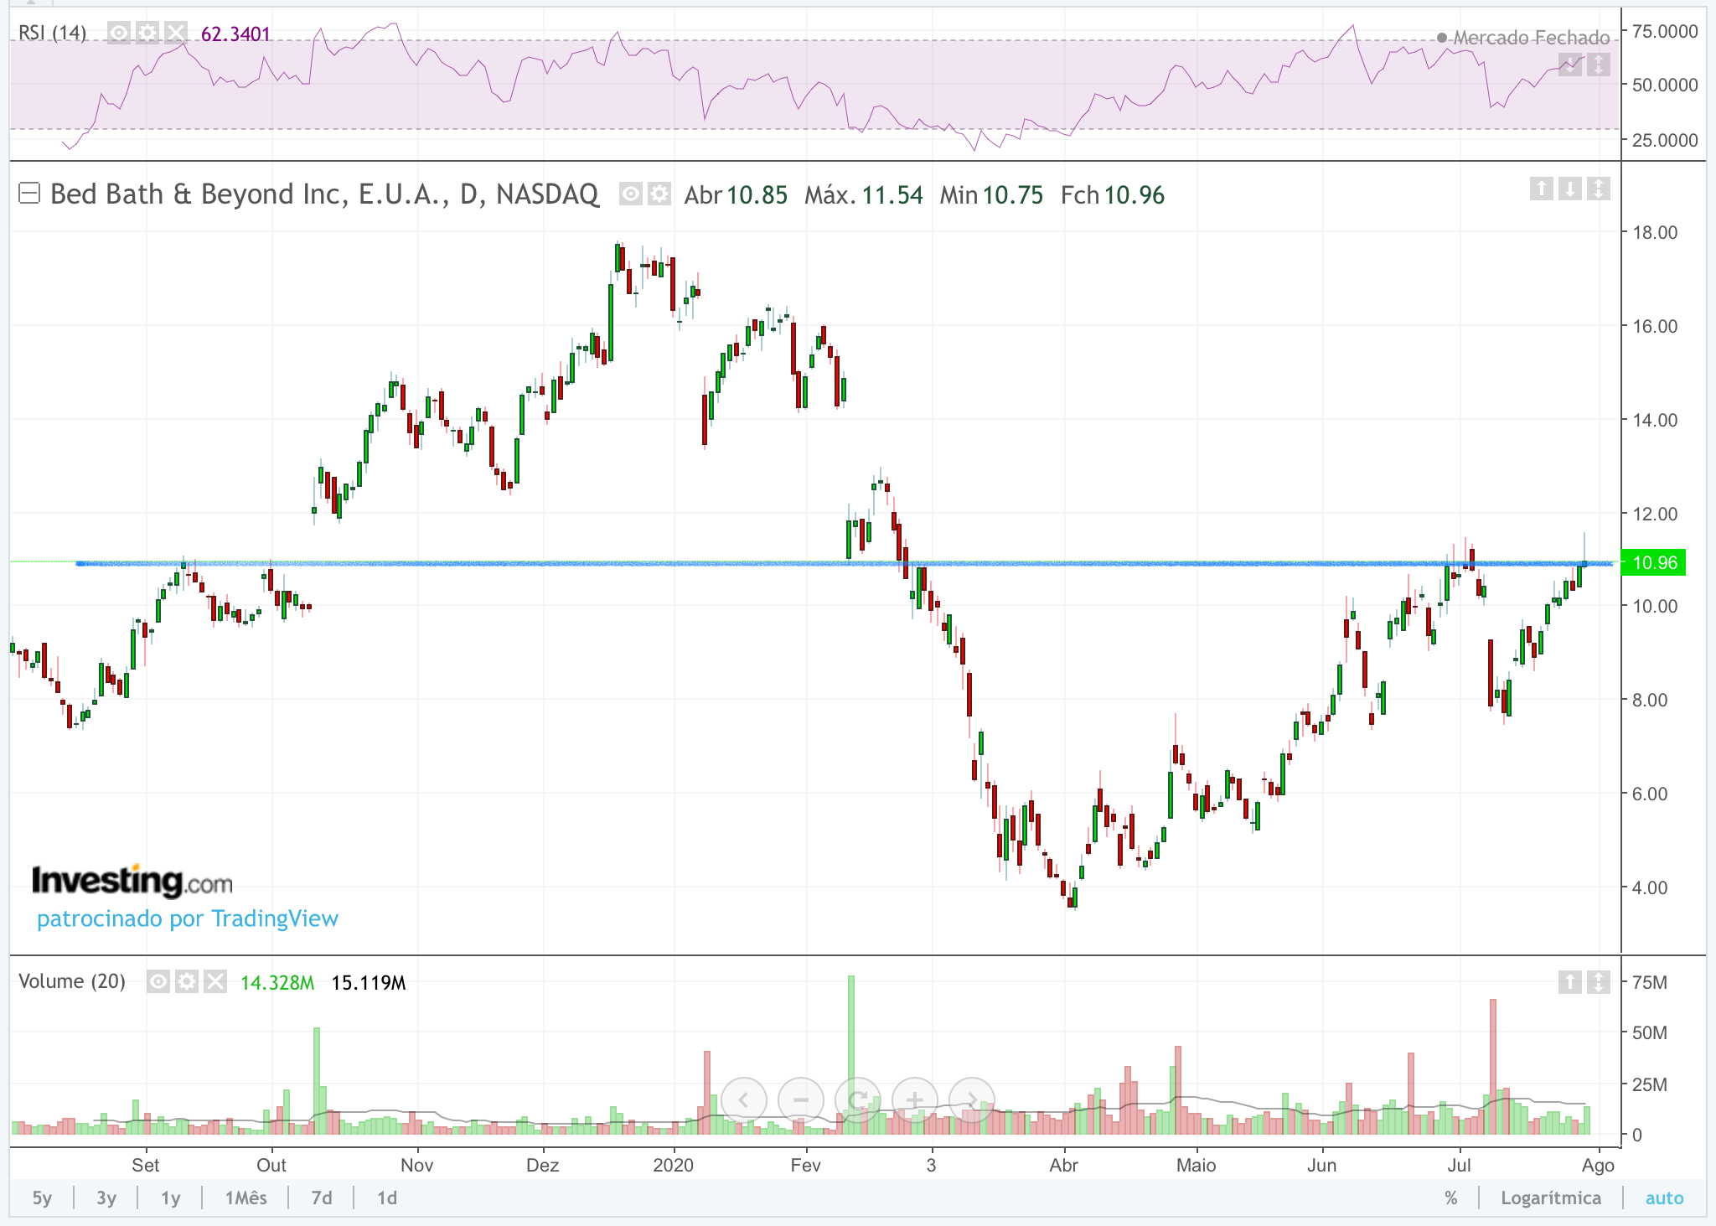1716x1226 pixels.
Task: Click the RSI value 62.3401
Action: pyautogui.click(x=235, y=34)
